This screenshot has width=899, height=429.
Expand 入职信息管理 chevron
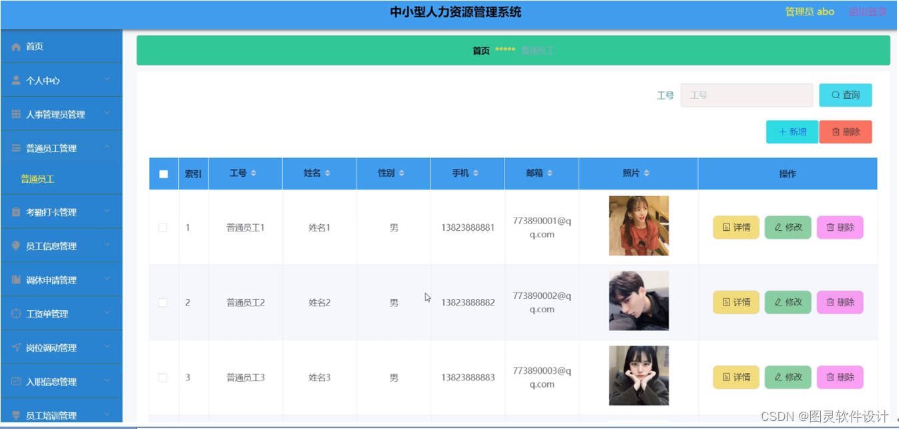click(107, 382)
